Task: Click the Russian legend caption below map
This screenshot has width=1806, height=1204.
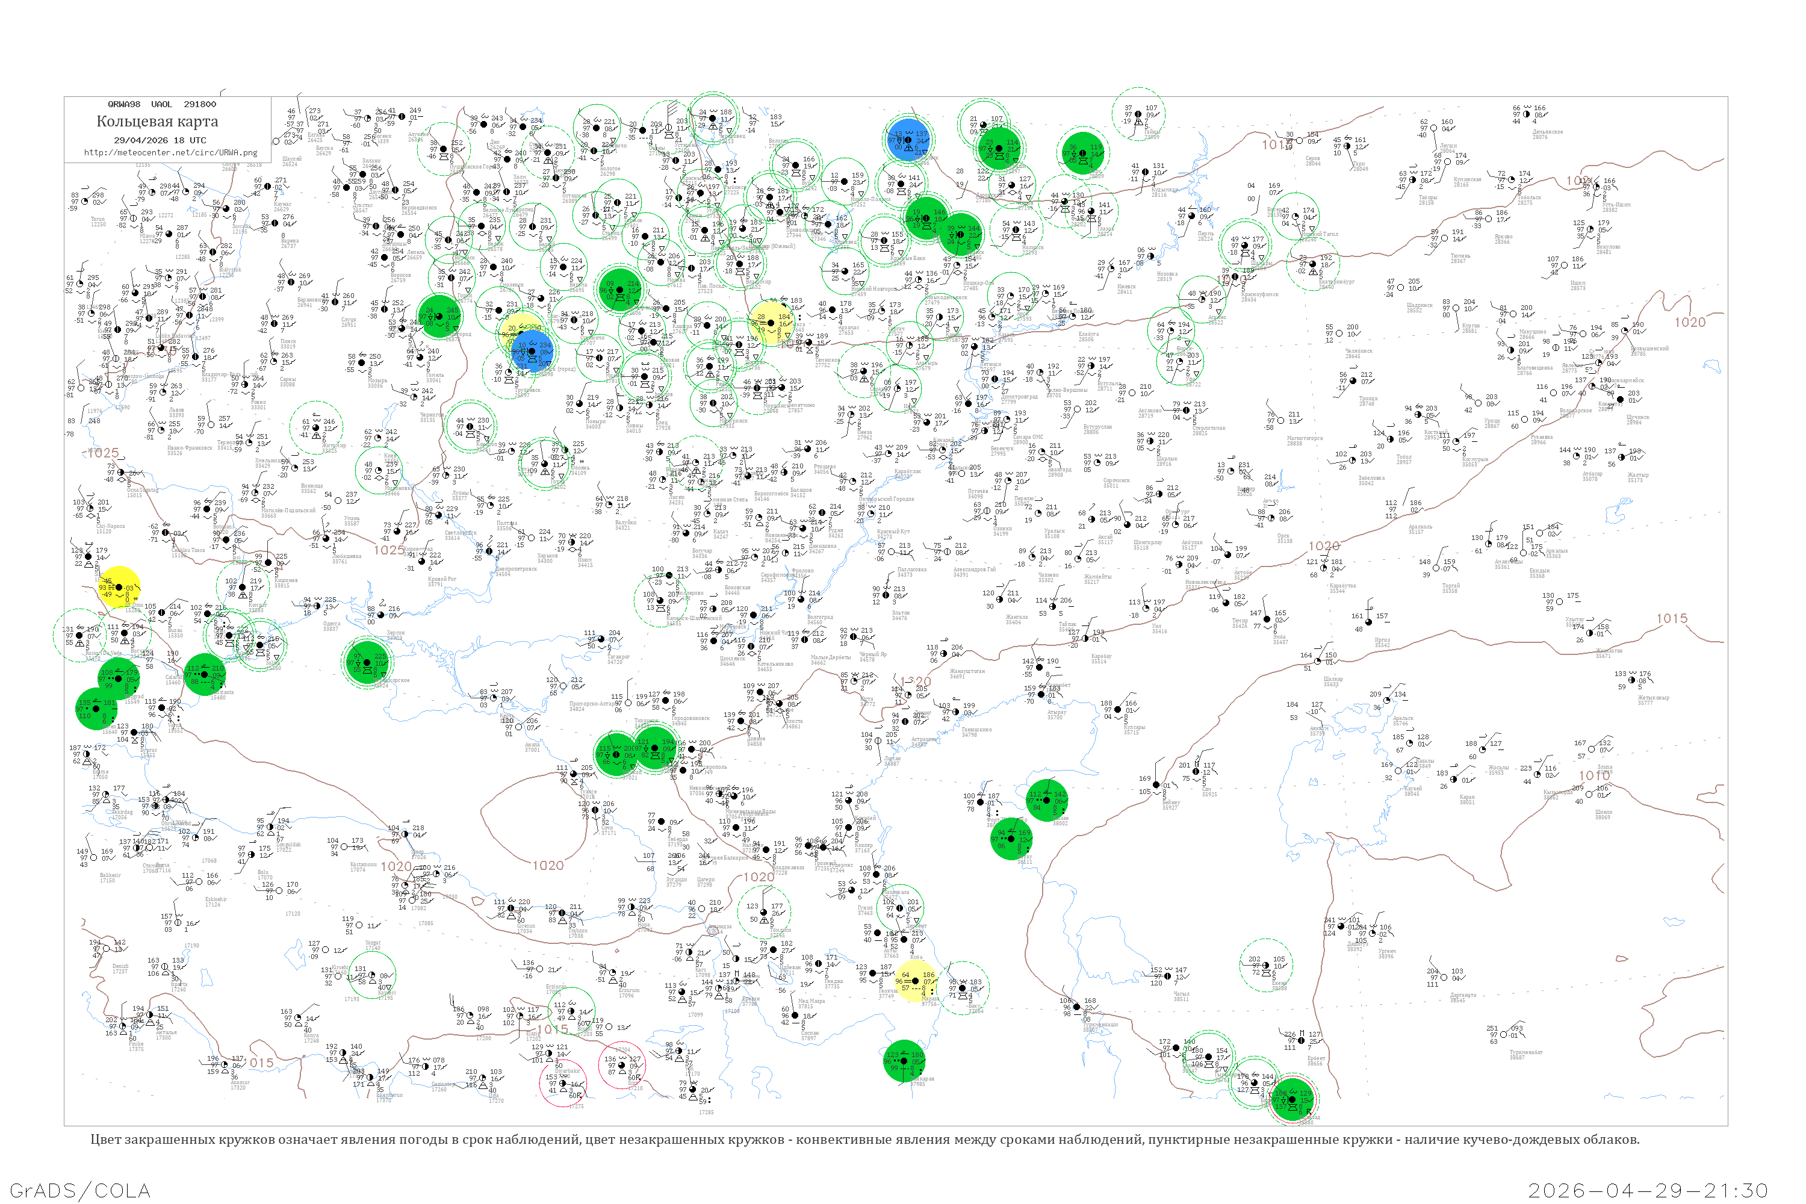Action: pyautogui.click(x=864, y=1140)
